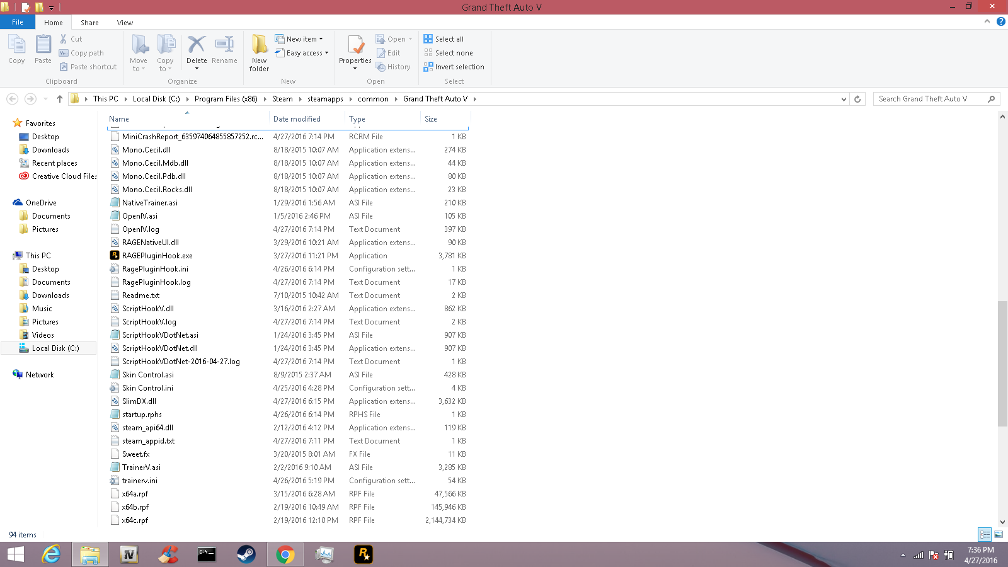Screen dimensions: 1008x567
Task: Open Internet Explorer from the taskbar
Action: [50, 554]
